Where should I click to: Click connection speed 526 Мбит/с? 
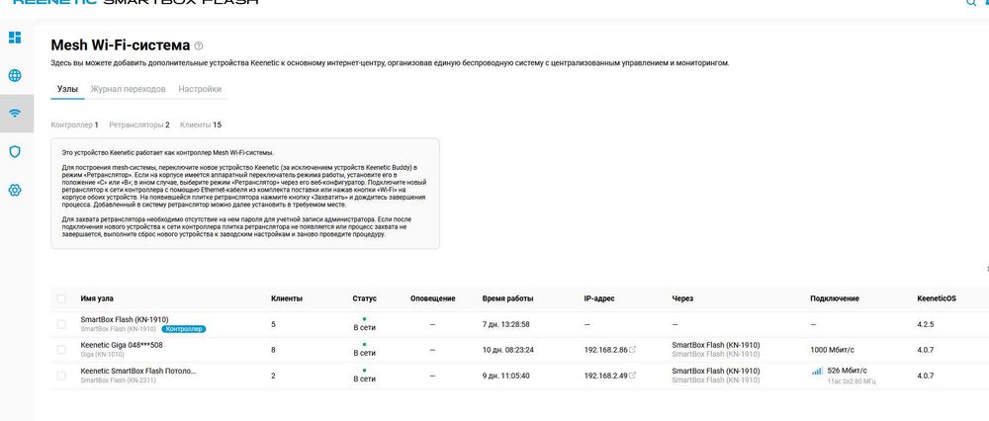(848, 371)
